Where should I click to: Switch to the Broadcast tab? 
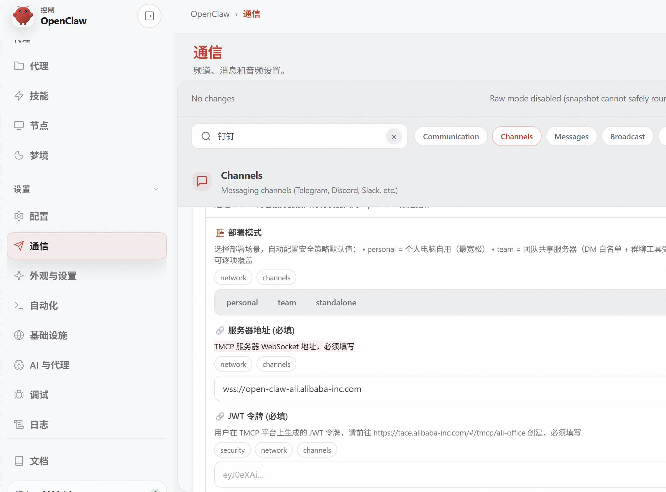627,137
